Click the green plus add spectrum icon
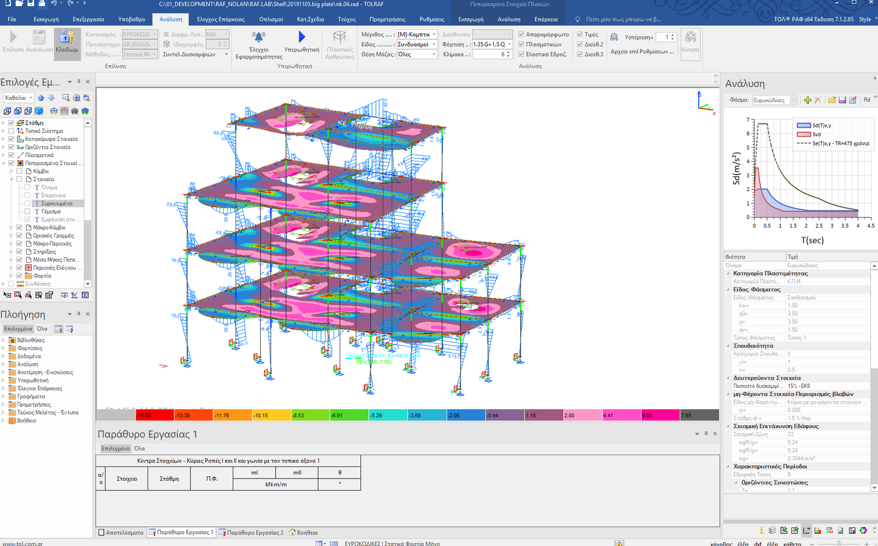Viewport: 878px width, 546px height. click(x=807, y=100)
